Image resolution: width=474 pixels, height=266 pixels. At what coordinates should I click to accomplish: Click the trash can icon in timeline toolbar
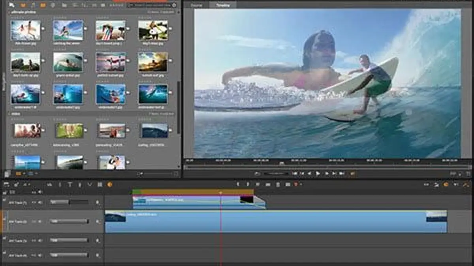pos(278,184)
